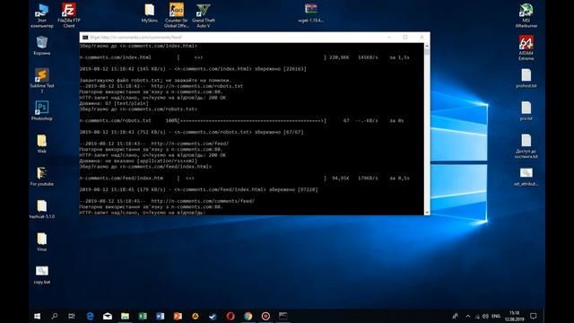
Task: Click the console vertical scrollbar thumb
Action: click(x=427, y=52)
